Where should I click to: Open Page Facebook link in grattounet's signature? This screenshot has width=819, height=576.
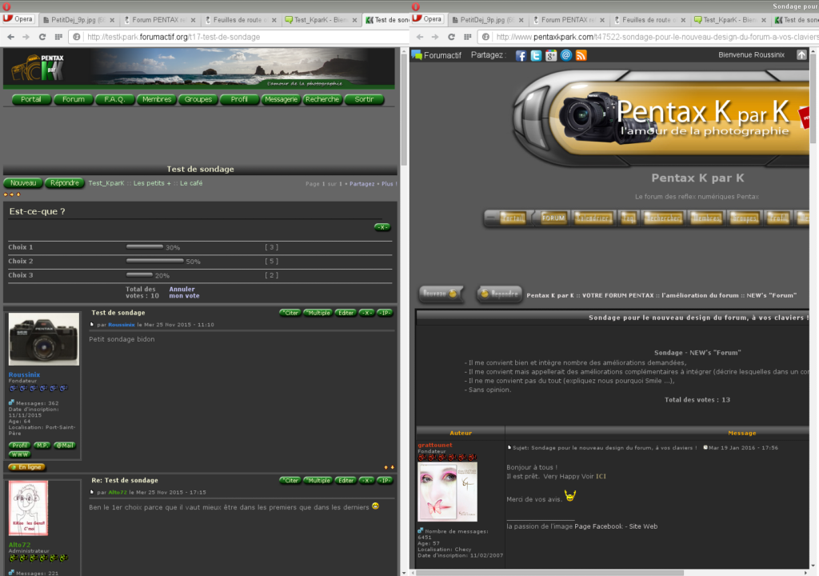coord(598,526)
